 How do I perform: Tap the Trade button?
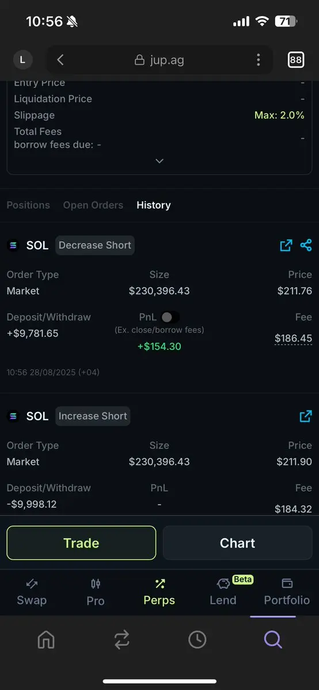coord(82,543)
